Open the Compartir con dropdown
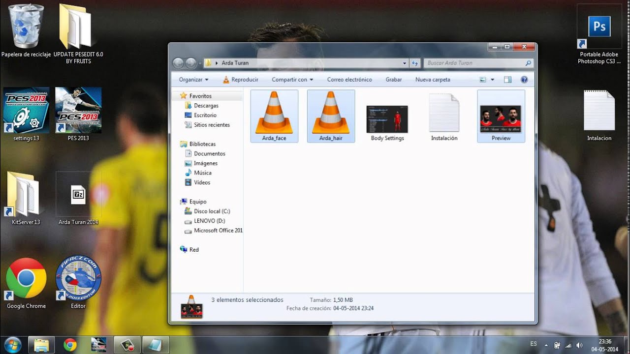The width and height of the screenshot is (630, 354). (x=292, y=80)
